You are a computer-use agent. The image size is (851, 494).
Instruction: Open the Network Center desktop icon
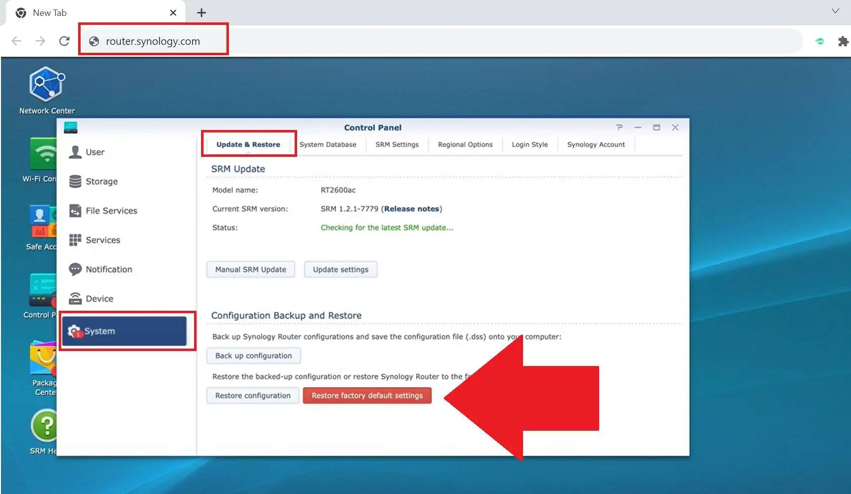coord(47,90)
